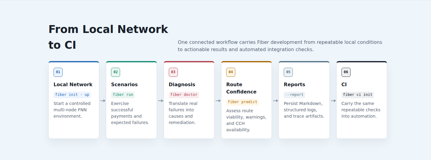Click arrow between Reports and CI cards
Image resolution: width=431 pixels, height=160 pixels.
point(333,101)
